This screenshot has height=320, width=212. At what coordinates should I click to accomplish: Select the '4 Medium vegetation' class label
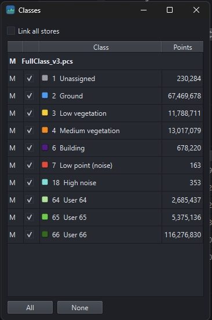coord(86,131)
